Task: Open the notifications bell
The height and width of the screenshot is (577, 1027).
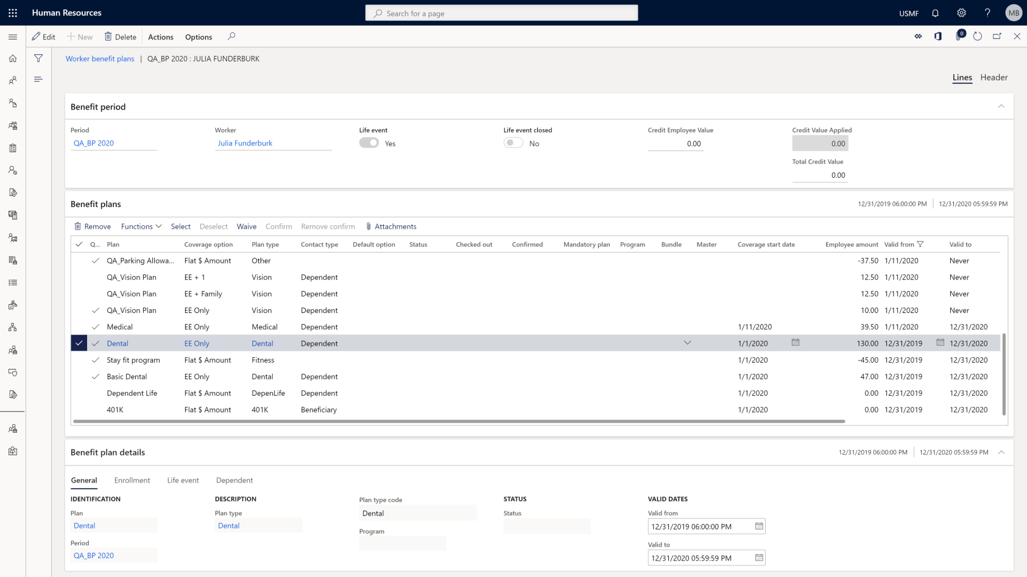Action: click(935, 13)
